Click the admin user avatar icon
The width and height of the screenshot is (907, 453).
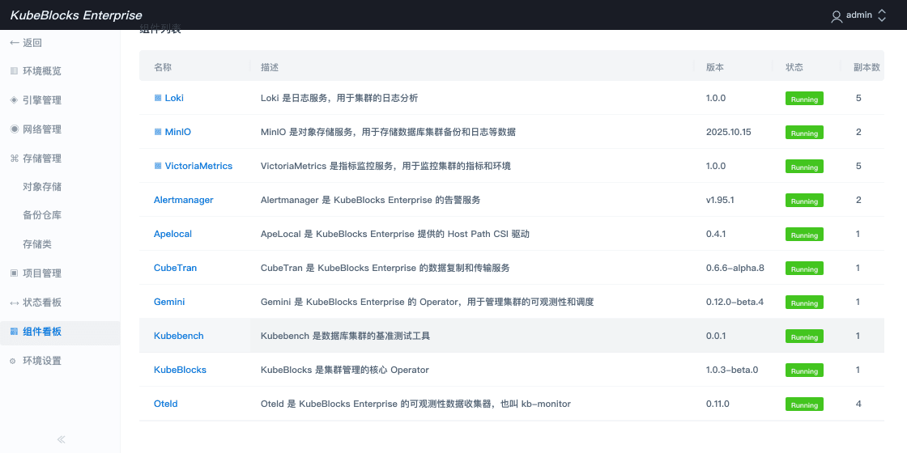[x=837, y=16]
